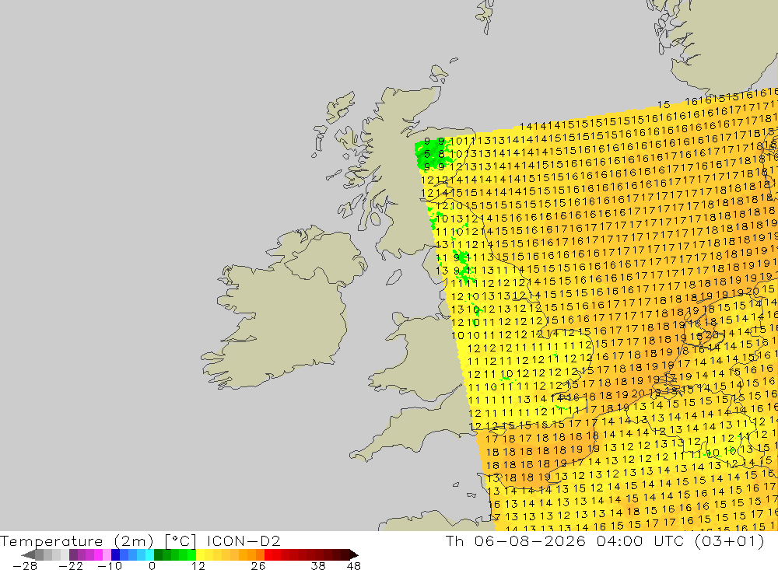Select the darkest green swatch above 0
Screen dimensions: 778x570
[x=158, y=554]
